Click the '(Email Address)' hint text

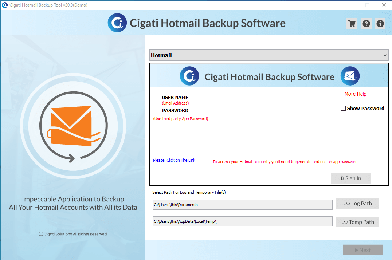[175, 103]
